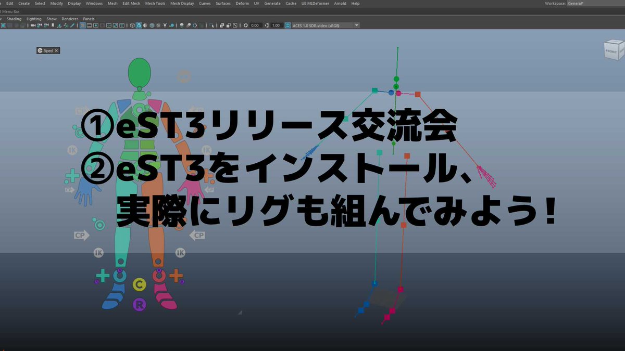Toggle the resolution gate icon

pos(96,24)
